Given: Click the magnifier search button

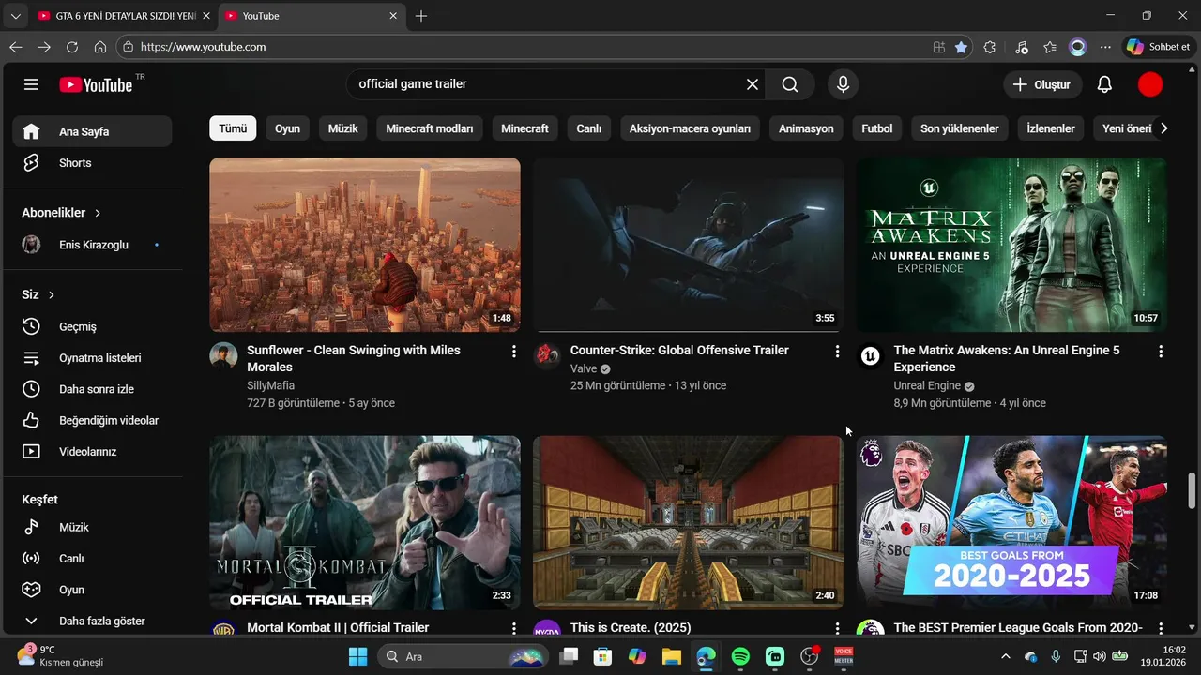Looking at the screenshot, I should tap(790, 84).
